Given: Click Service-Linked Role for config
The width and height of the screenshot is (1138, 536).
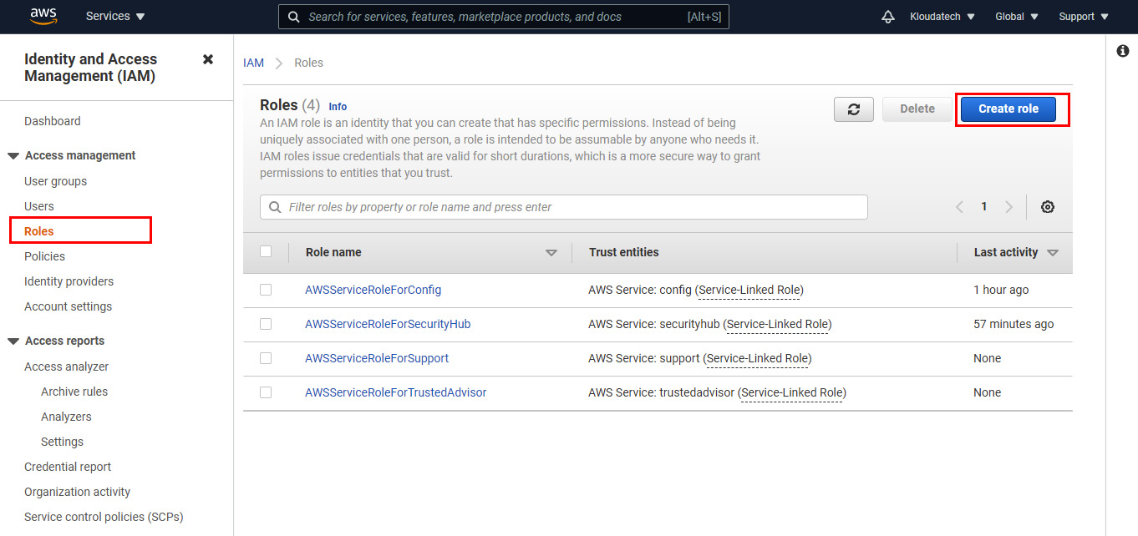Looking at the screenshot, I should click(x=749, y=290).
